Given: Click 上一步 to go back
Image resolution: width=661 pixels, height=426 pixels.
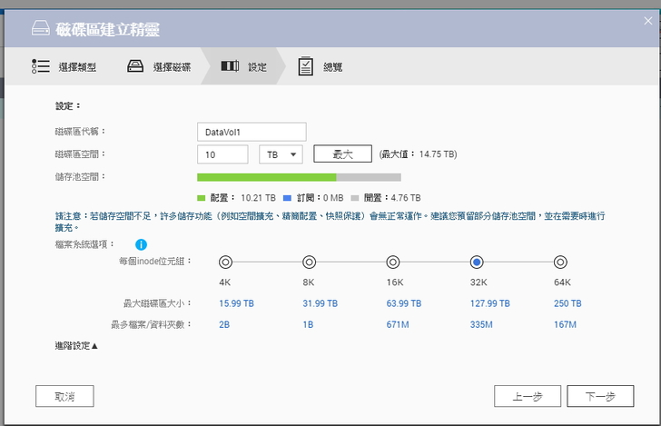Looking at the screenshot, I should tap(527, 396).
